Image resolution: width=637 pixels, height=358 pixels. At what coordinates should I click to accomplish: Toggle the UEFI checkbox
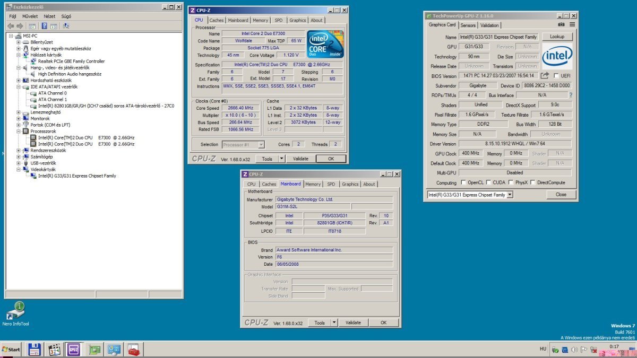click(x=556, y=76)
